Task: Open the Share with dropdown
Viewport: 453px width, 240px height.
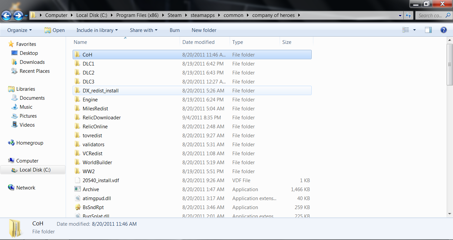Action: [144, 30]
